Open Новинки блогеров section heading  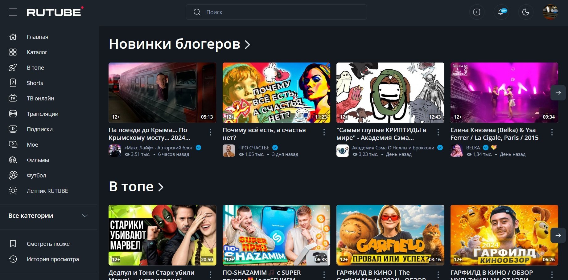pos(175,44)
